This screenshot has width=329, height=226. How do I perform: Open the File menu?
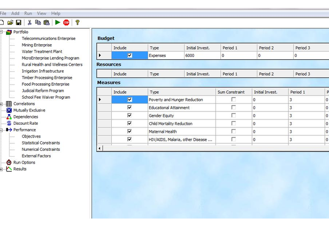click(3, 13)
